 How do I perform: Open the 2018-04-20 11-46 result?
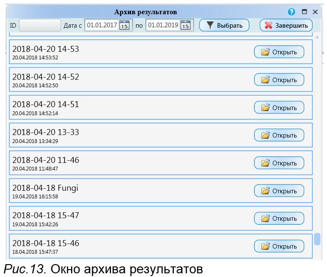pyautogui.click(x=279, y=163)
